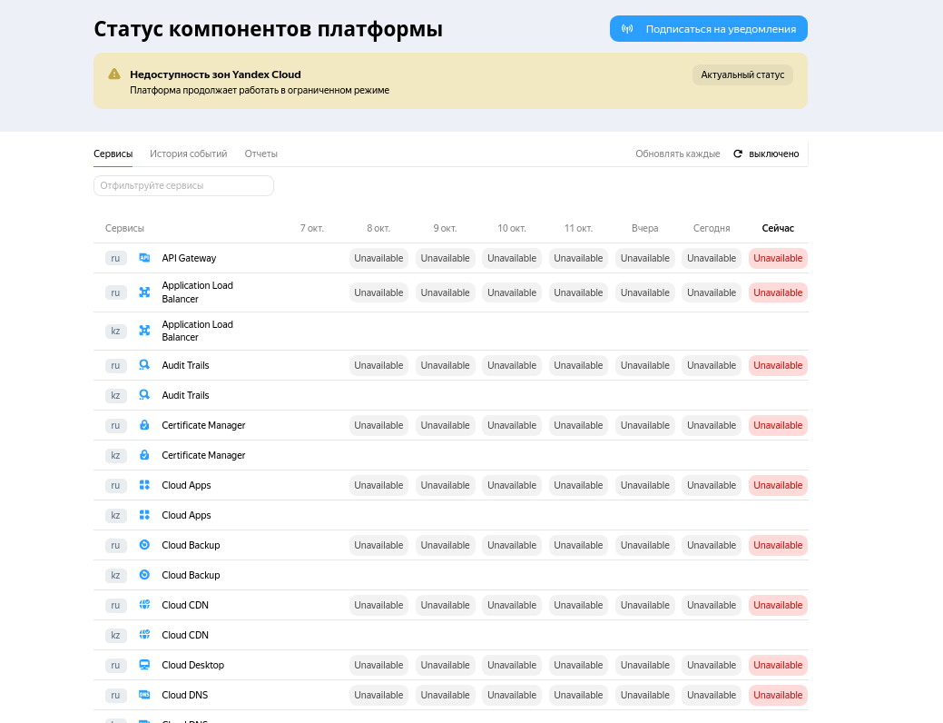Click the kz region tag beside Audit Trails

pos(115,395)
